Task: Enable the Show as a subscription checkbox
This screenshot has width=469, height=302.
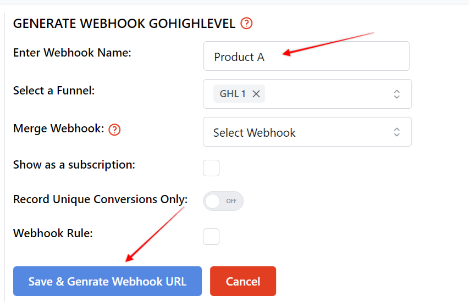Action: point(211,168)
